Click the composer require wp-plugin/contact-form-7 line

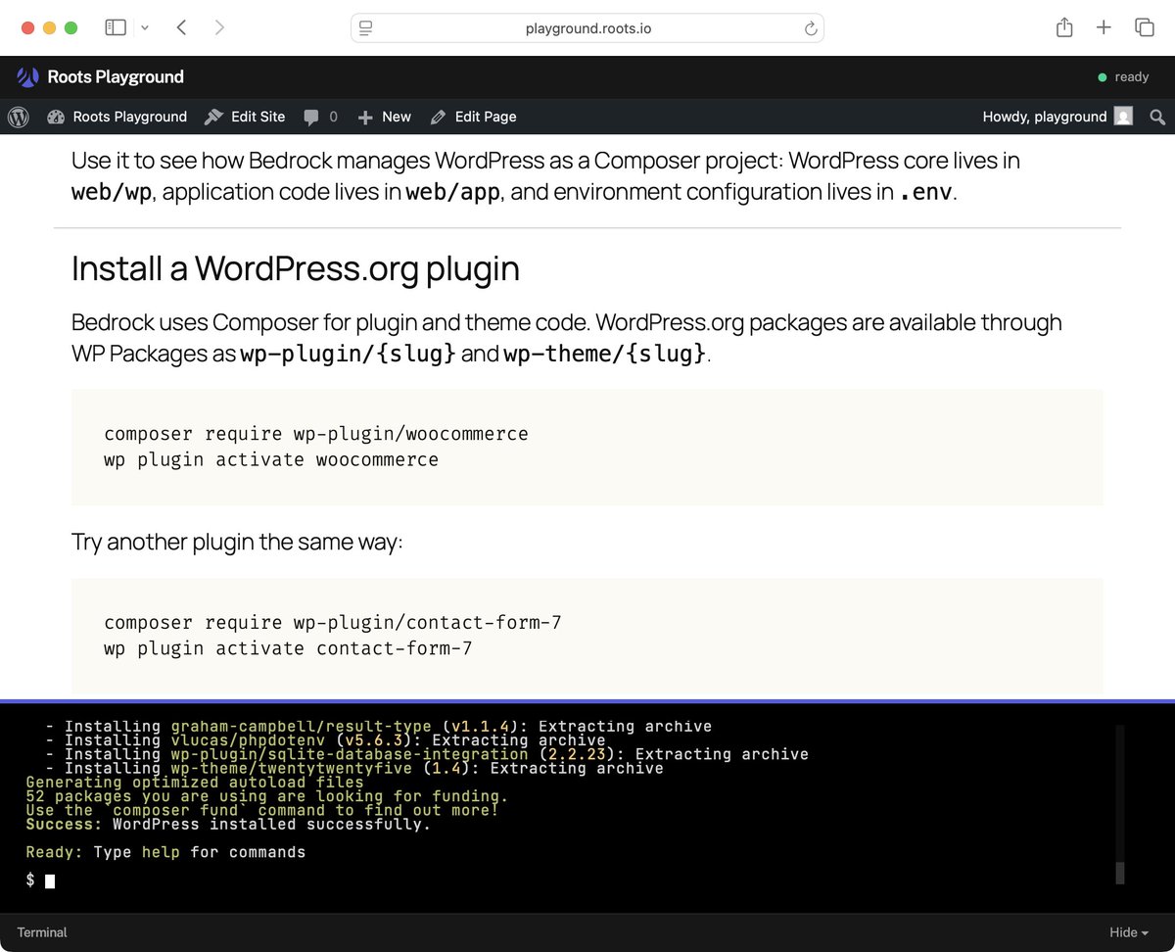[x=332, y=623]
